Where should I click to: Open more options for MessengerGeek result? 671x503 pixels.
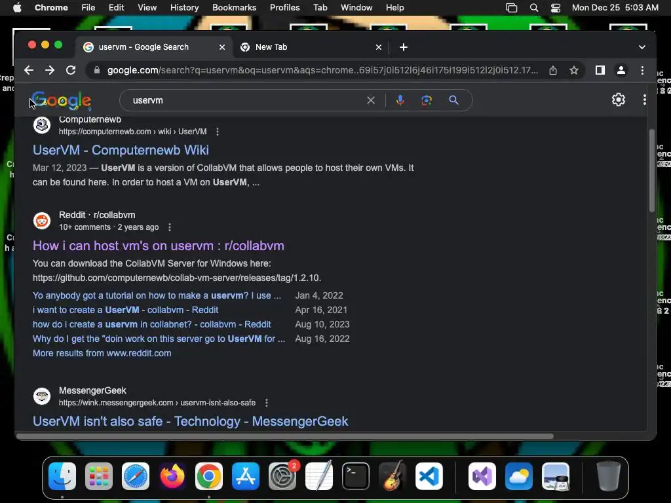(267, 403)
